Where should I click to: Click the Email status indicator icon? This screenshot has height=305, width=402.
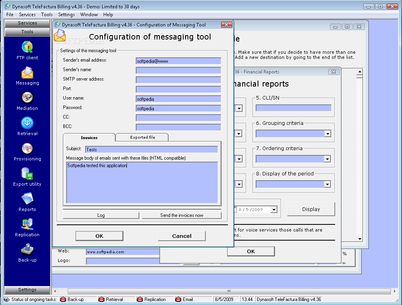[178, 299]
